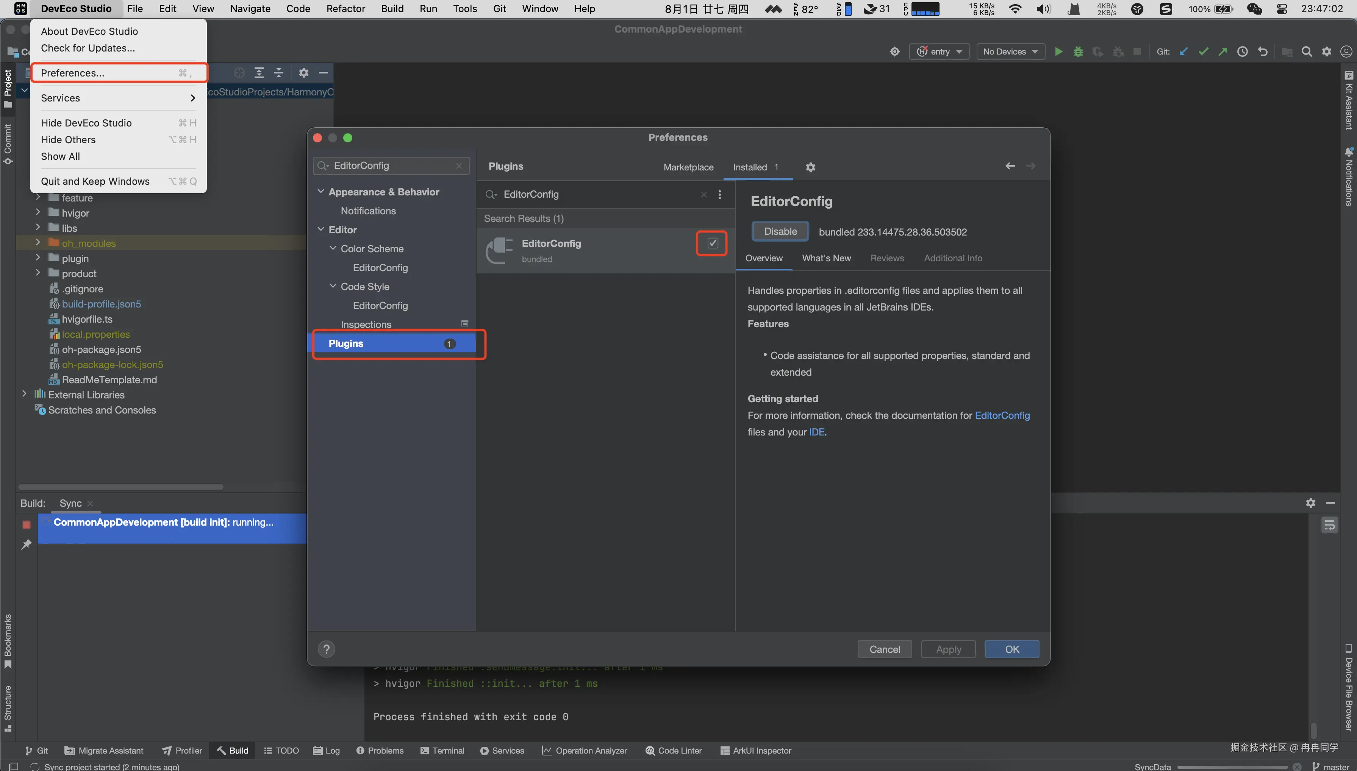
Task: Open Git history clock icon
Action: pyautogui.click(x=1242, y=52)
